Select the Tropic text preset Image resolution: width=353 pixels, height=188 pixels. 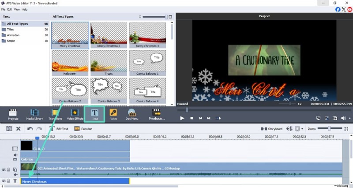(109, 63)
